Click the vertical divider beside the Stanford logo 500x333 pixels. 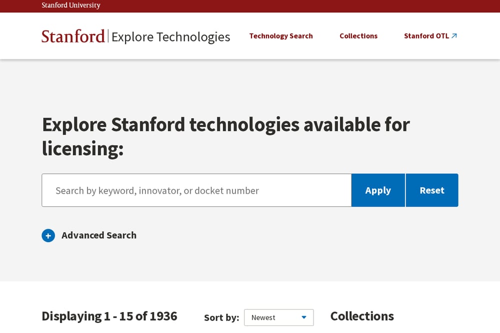coord(108,36)
